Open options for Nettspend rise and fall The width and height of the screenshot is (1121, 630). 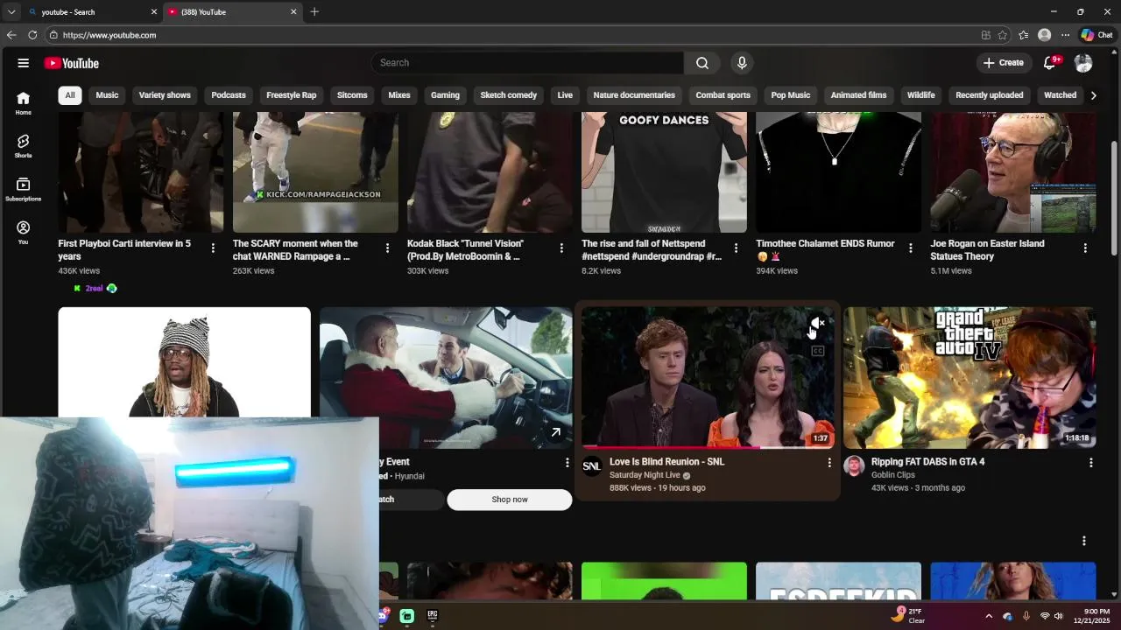click(x=736, y=248)
